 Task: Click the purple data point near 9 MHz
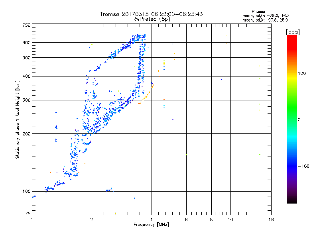pos(221,79)
